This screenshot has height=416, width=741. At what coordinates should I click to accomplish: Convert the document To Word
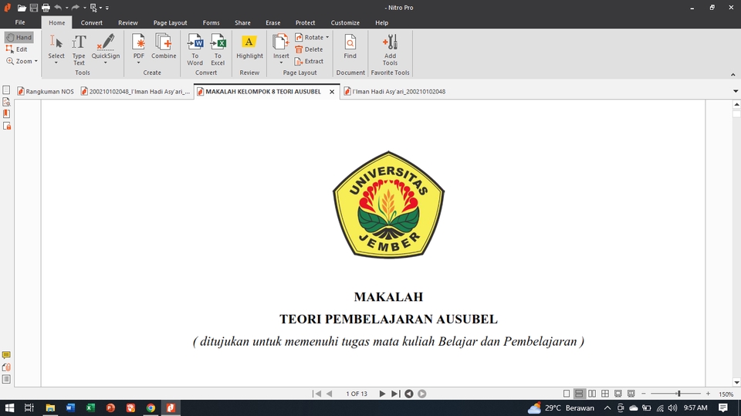pyautogui.click(x=195, y=49)
